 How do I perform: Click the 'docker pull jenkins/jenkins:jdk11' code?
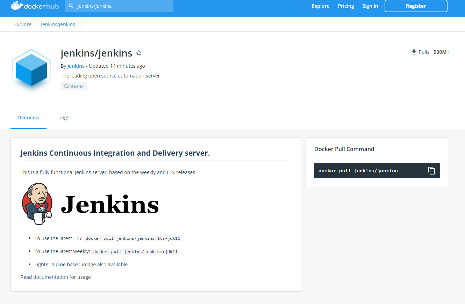pyautogui.click(x=136, y=251)
